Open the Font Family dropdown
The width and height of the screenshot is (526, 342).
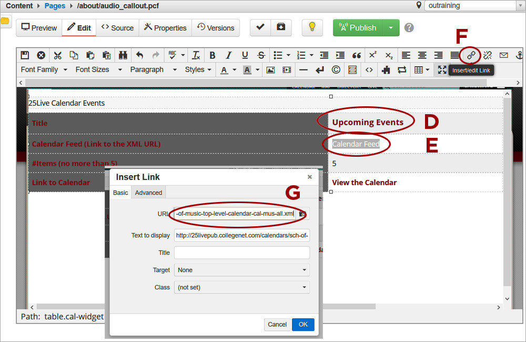click(44, 70)
